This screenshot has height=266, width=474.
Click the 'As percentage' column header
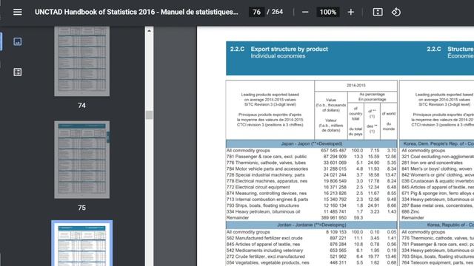pyautogui.click(x=372, y=97)
